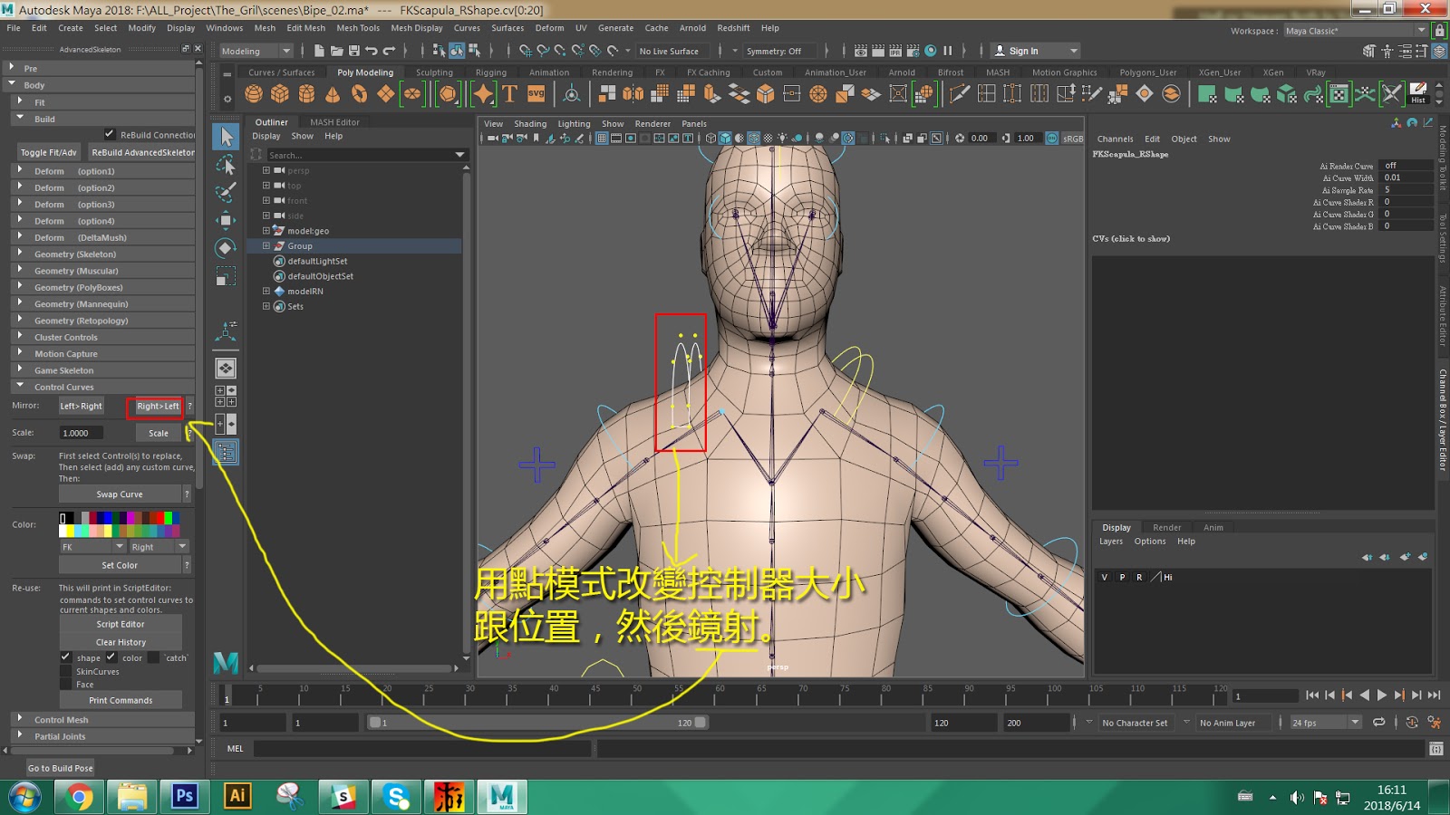Open the FK control type dropdown

(92, 547)
